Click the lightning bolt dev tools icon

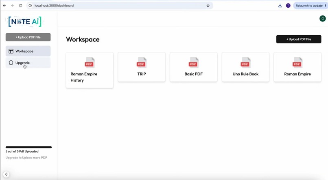[x=6, y=174]
